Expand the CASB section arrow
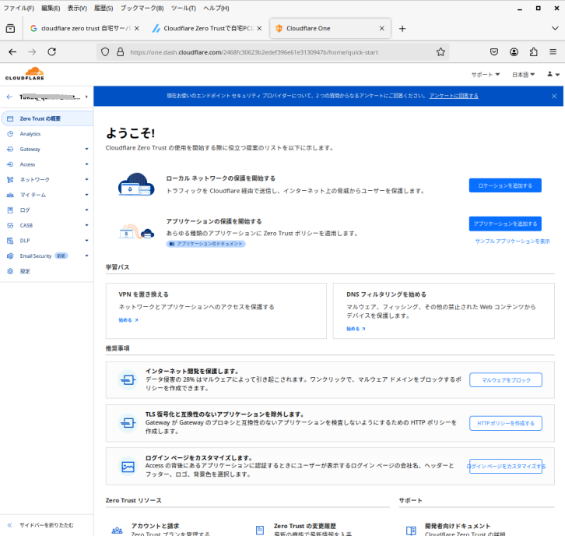The width and height of the screenshot is (565, 536). [86, 225]
